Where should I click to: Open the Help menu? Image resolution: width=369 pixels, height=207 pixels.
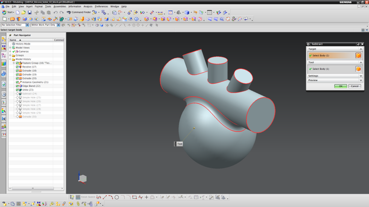click(x=124, y=7)
